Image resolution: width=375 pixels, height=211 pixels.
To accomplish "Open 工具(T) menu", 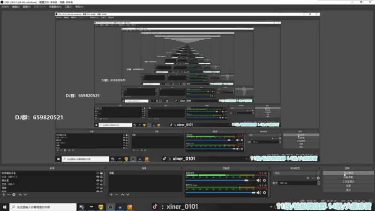I will point(68,7).
